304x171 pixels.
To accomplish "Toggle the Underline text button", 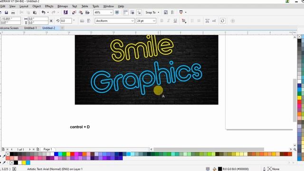I will coord(175,21).
